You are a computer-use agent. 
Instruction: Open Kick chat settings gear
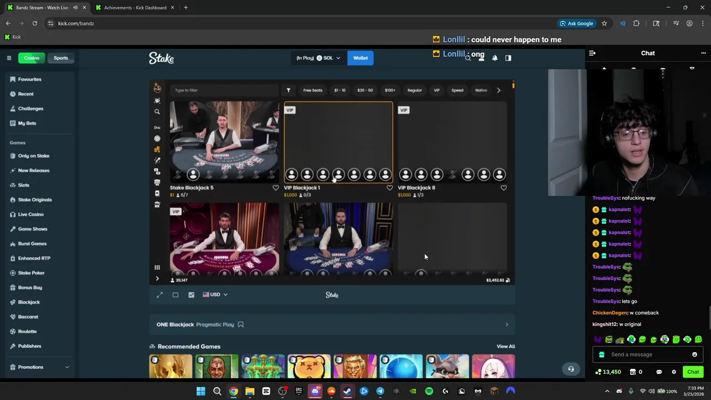[674, 372]
